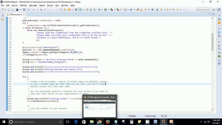222x125 pixels.
Task: Click the Terminate square icon
Action: [x=41, y=10]
